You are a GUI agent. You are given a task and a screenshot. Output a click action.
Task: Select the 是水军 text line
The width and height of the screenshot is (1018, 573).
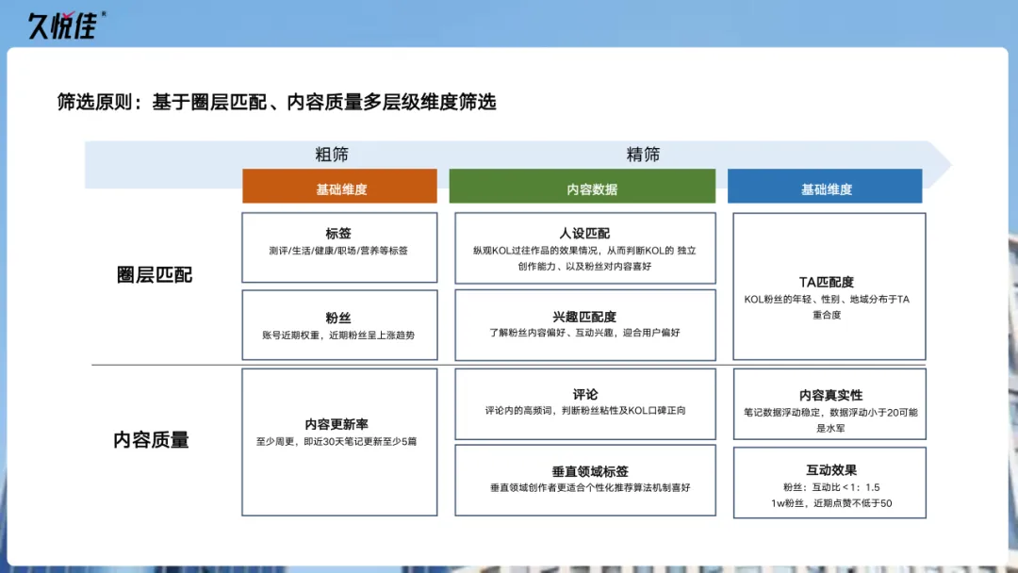[830, 428]
